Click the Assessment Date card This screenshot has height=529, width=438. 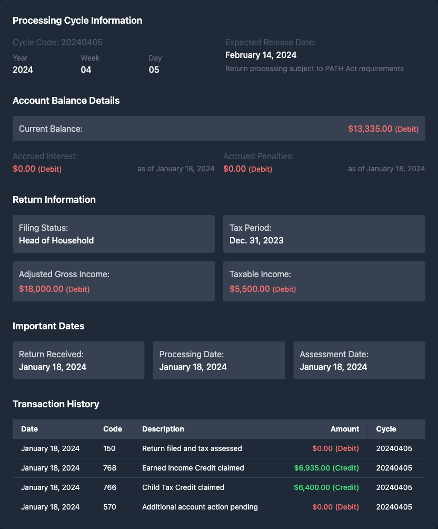point(359,360)
